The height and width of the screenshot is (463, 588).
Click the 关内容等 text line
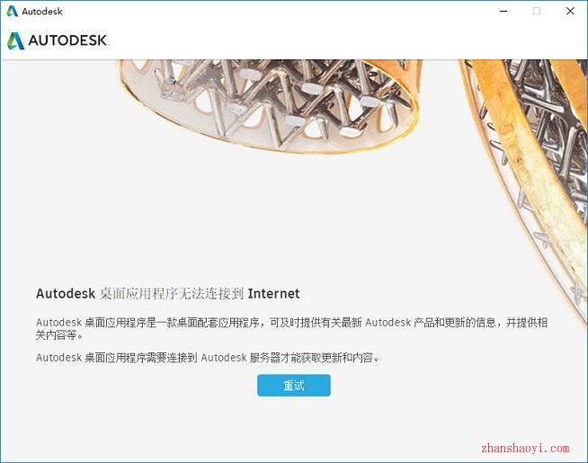59,334
